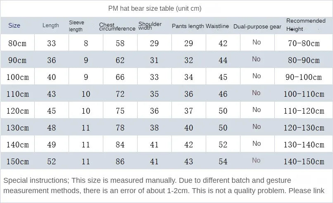Click the 100cm size row label
333x203 pixels.
pyautogui.click(x=18, y=77)
